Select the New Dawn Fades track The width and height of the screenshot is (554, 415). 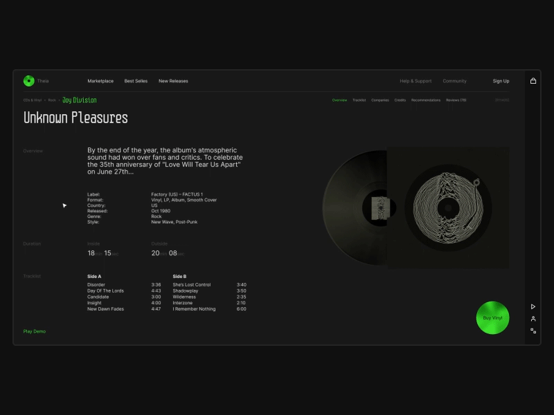pos(105,308)
